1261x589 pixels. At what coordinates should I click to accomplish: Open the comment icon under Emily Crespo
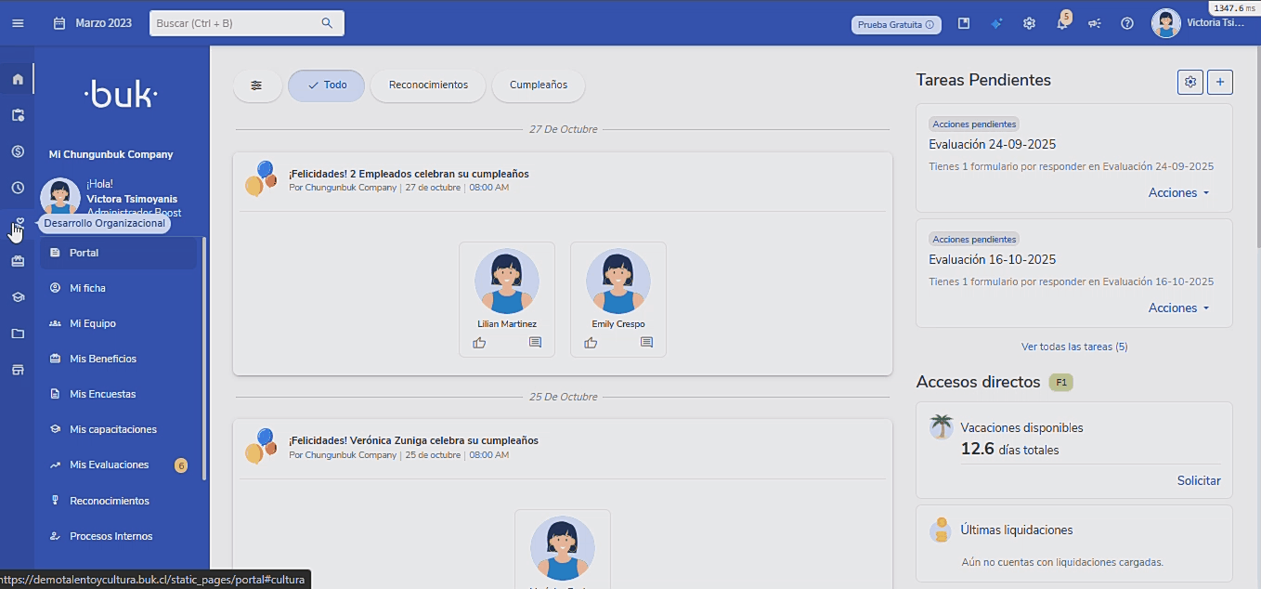click(x=646, y=343)
